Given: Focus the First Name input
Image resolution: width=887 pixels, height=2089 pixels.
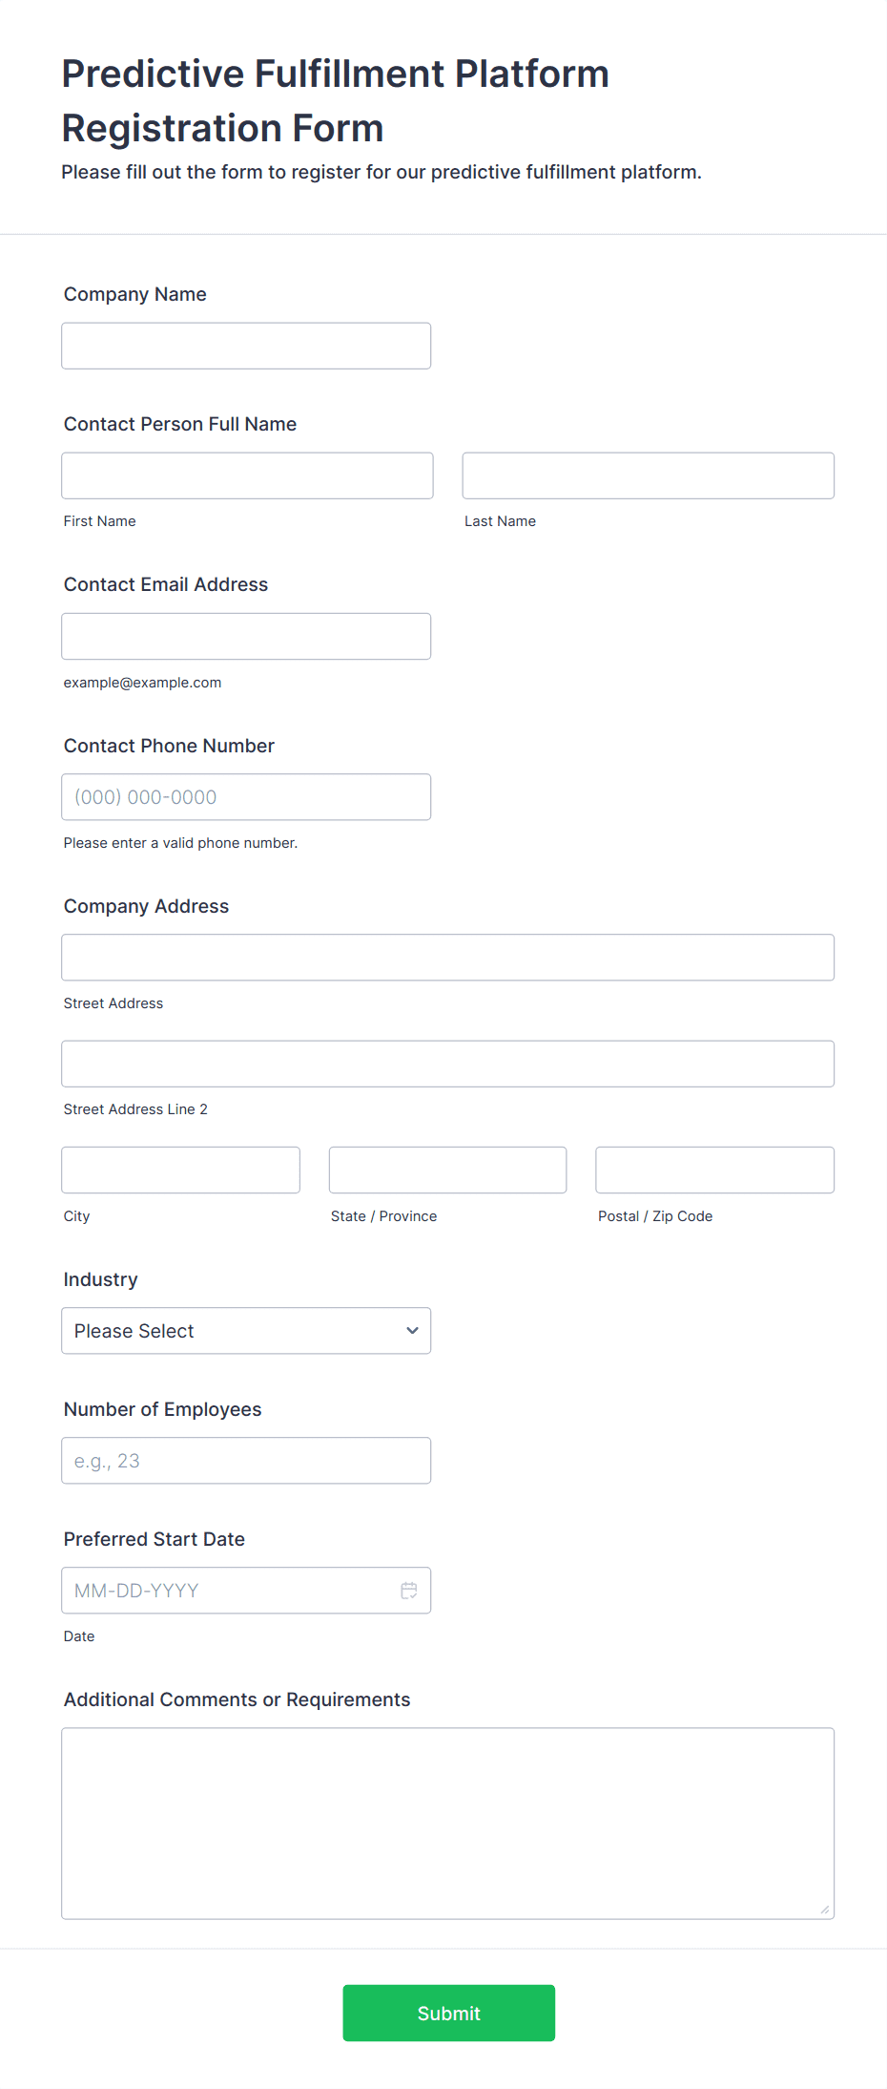Looking at the screenshot, I should [x=247, y=475].
